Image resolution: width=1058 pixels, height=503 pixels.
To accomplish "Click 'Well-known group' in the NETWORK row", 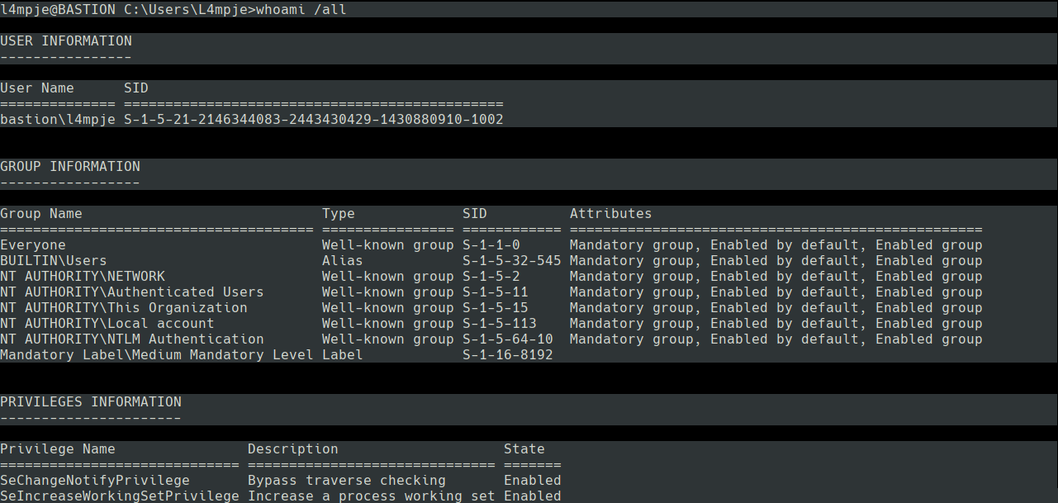I will coord(388,277).
